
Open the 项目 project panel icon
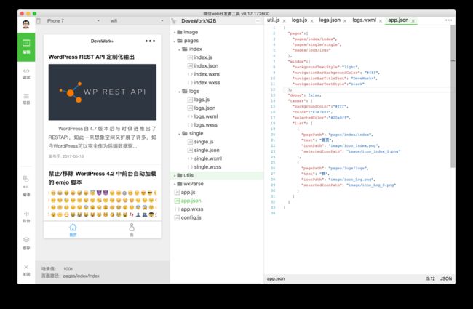[x=26, y=99]
